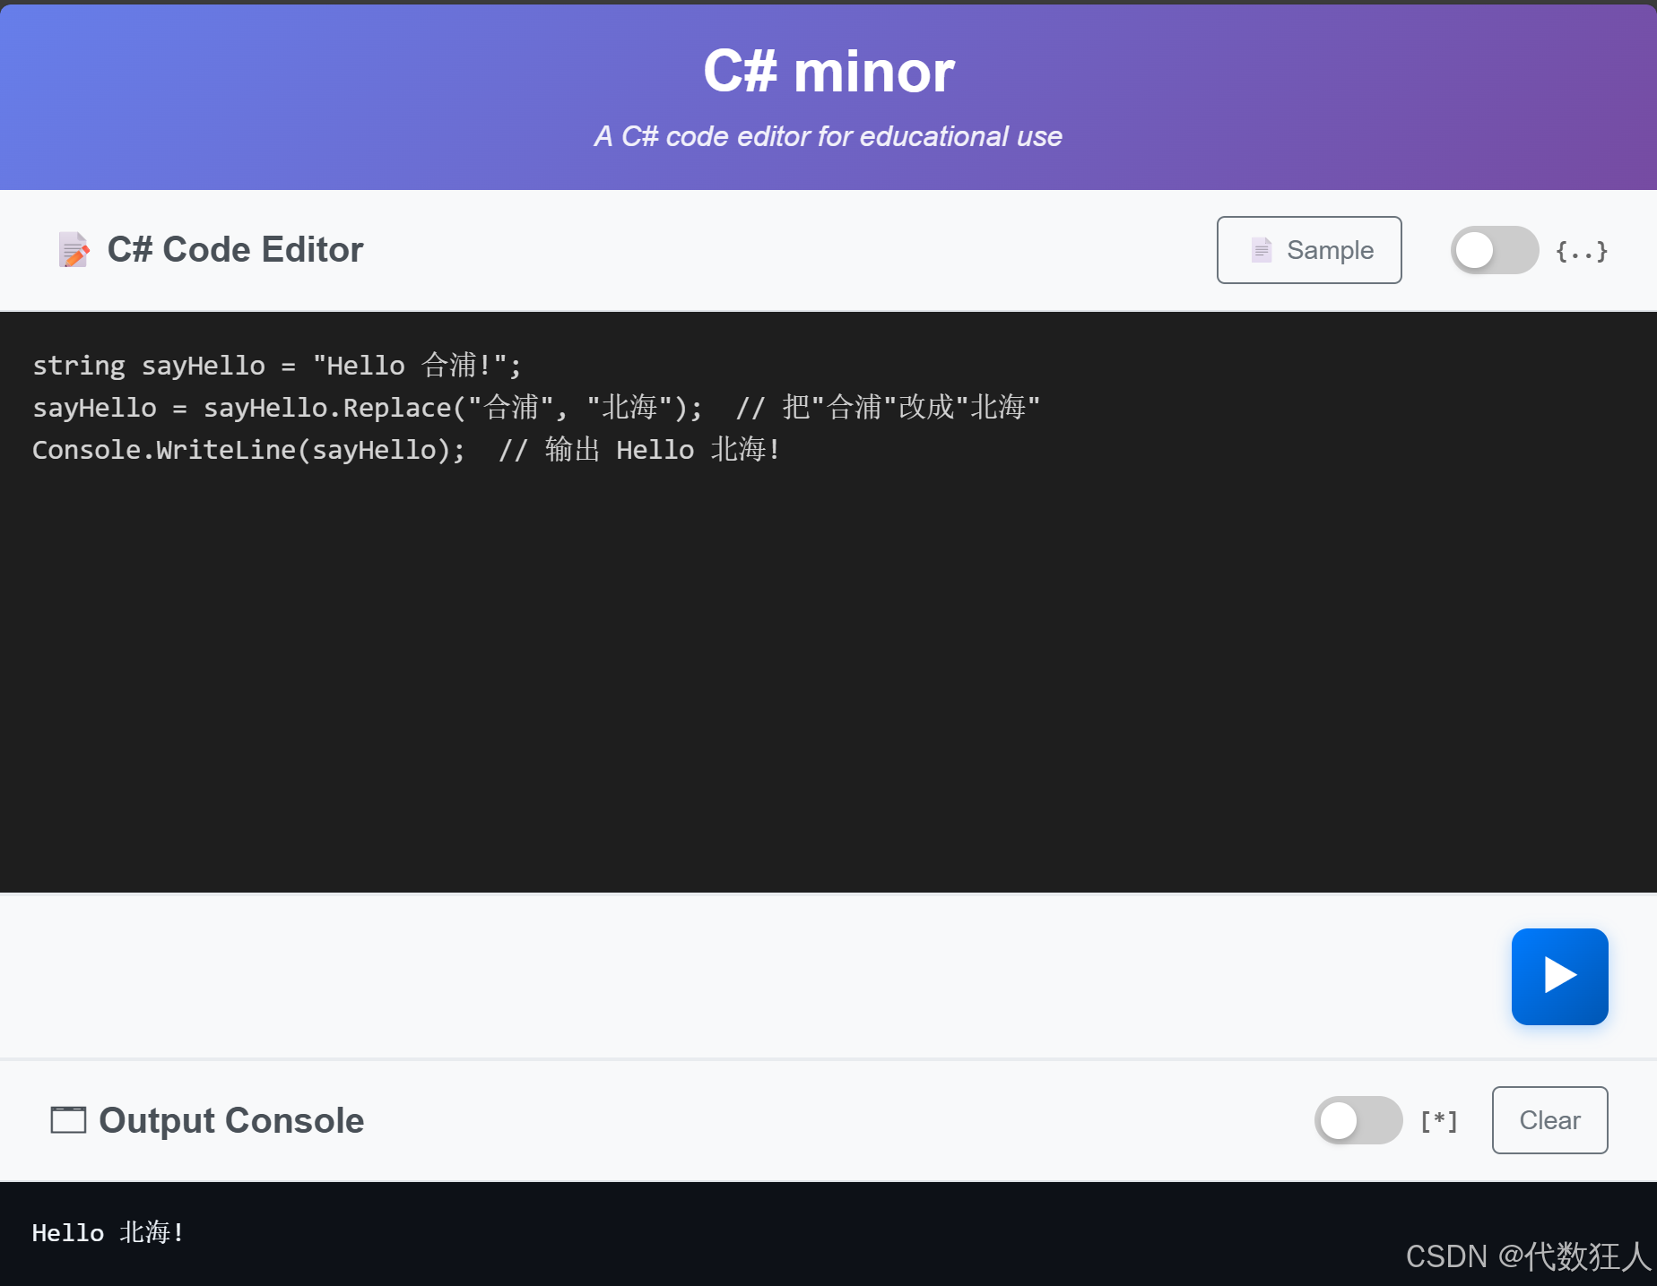The width and height of the screenshot is (1657, 1286).
Task: Click the 'C# minor' title
Action: [828, 71]
